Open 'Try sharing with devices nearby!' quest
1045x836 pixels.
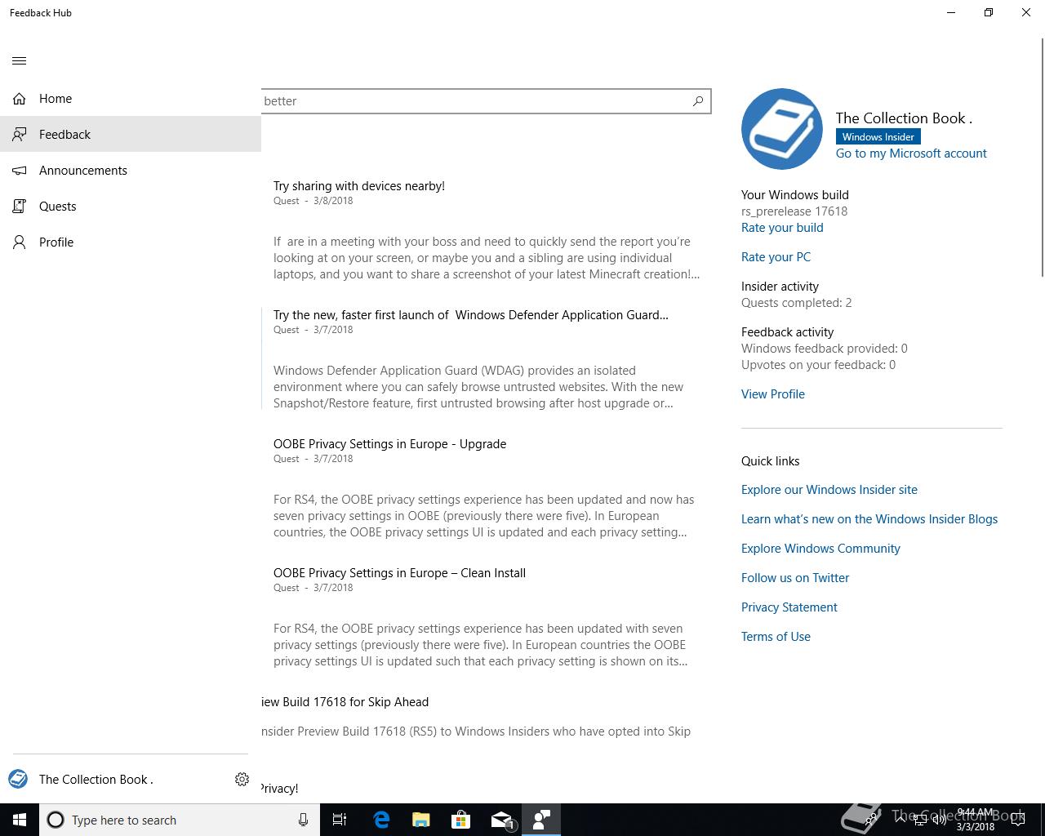click(x=359, y=186)
